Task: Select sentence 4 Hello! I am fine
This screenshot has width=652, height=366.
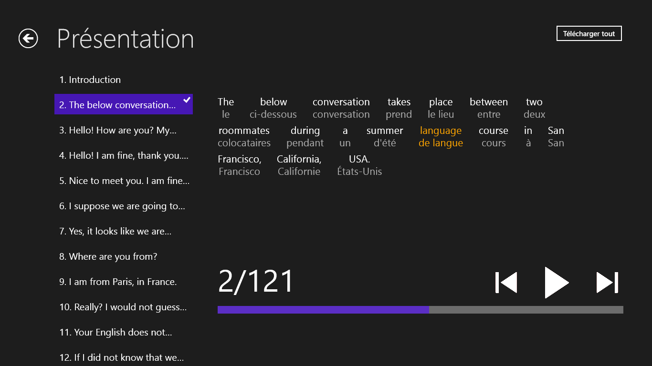Action: pos(124,155)
